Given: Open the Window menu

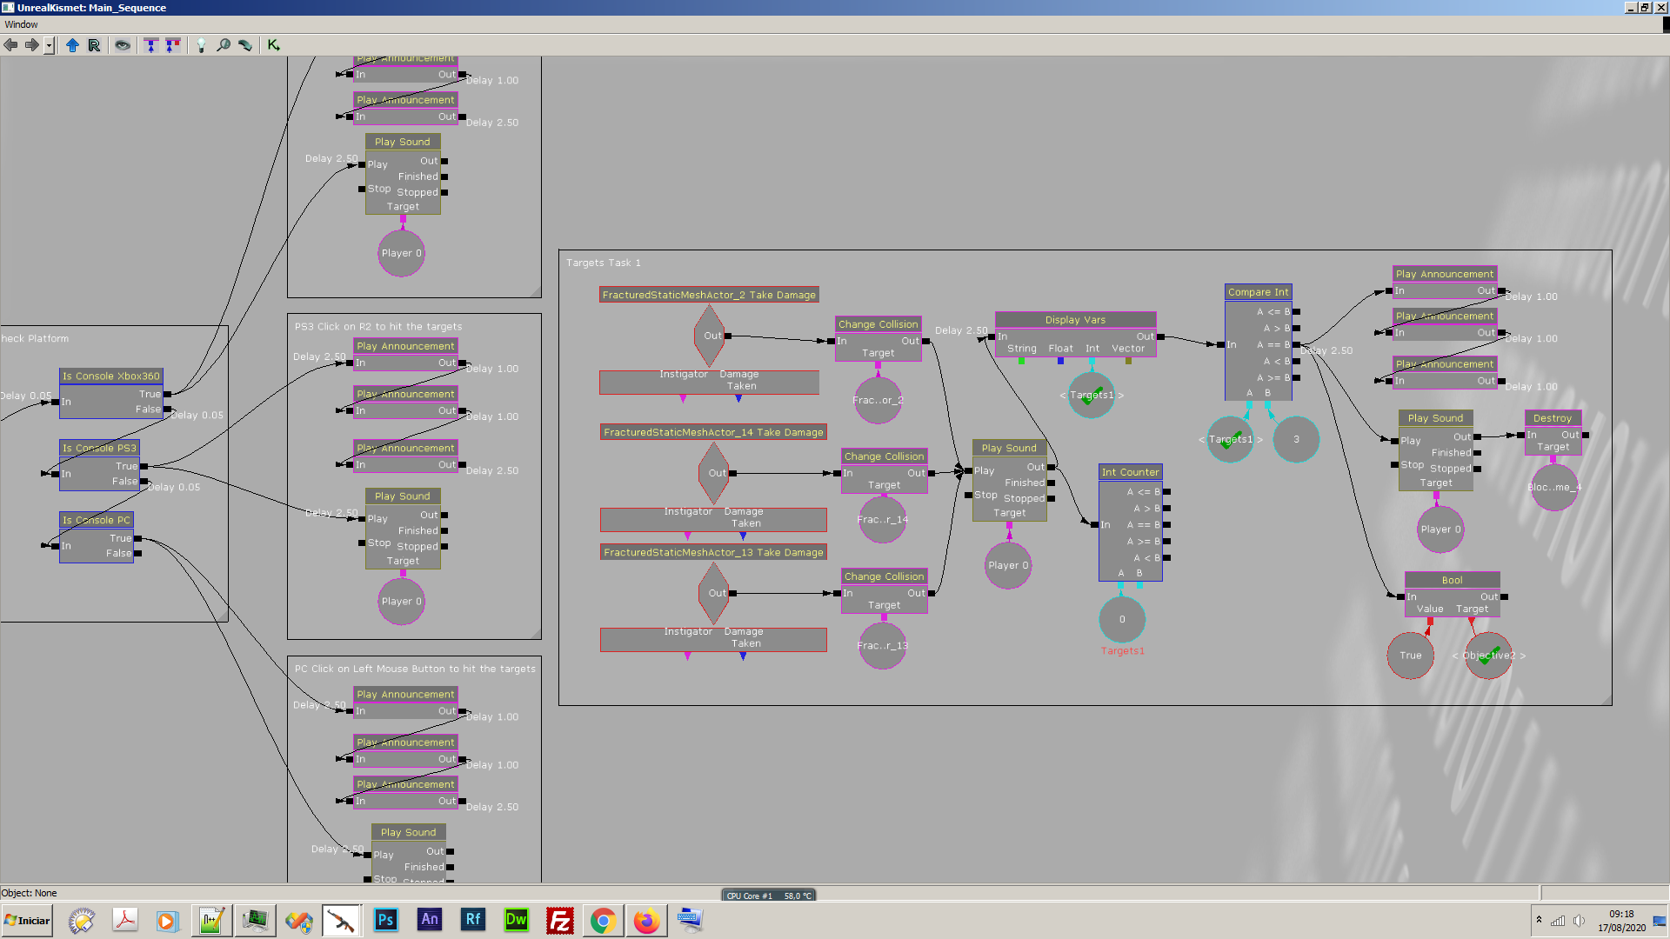Looking at the screenshot, I should (21, 24).
